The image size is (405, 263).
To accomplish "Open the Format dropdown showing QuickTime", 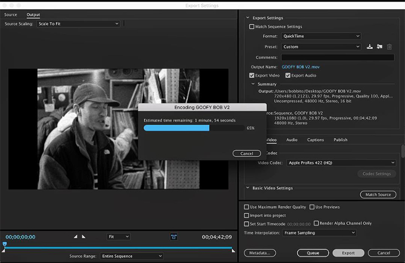I will (x=321, y=36).
